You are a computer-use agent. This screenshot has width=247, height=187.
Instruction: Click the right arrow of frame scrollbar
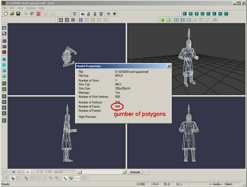point(124,172)
